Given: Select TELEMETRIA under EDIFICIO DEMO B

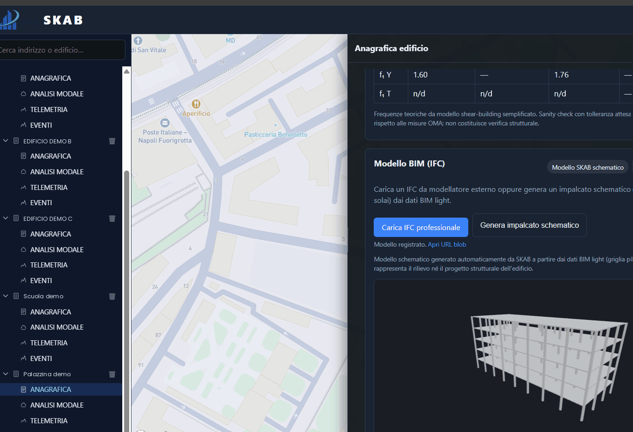Looking at the screenshot, I should [x=49, y=188].
